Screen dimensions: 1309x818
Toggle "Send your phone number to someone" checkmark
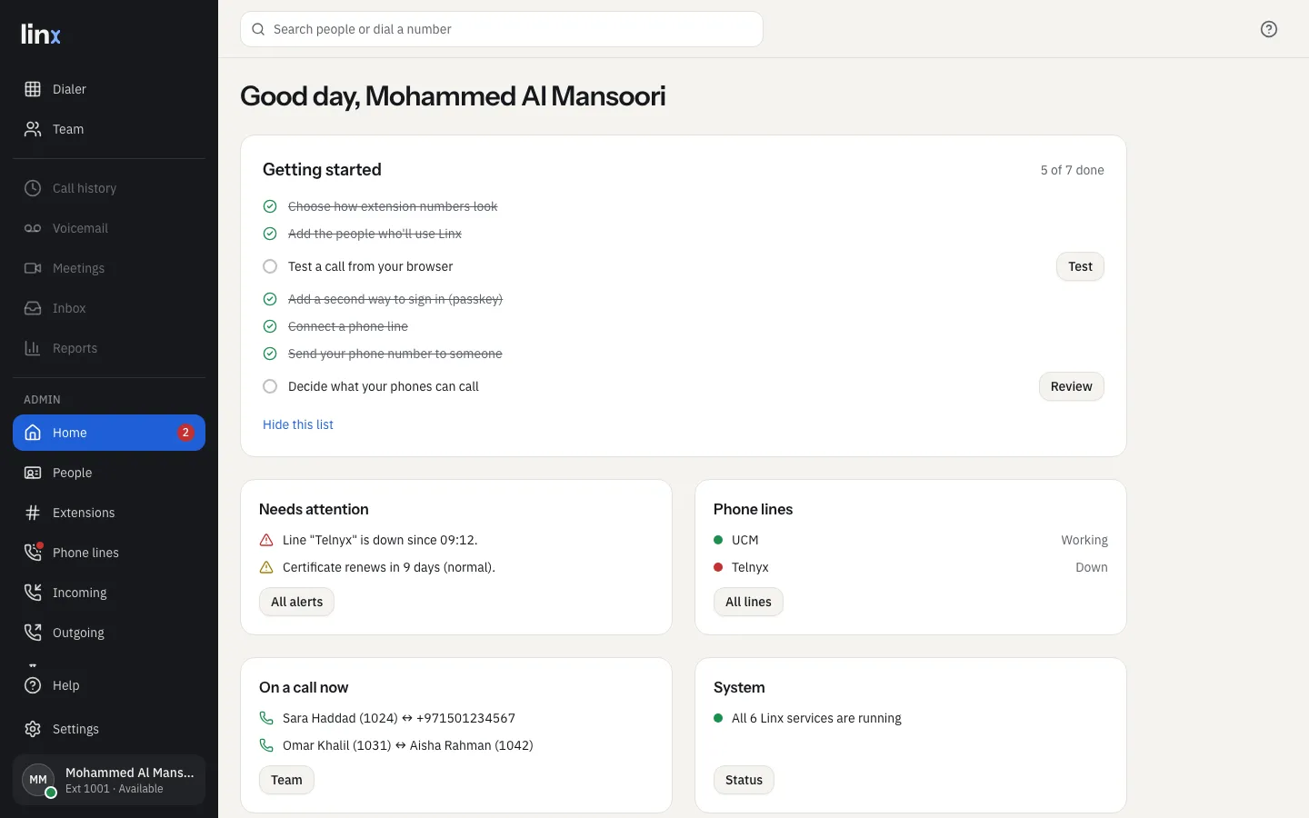coord(270,354)
